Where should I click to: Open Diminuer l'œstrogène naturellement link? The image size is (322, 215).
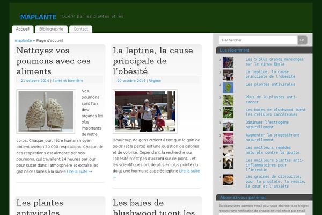(x=267, y=125)
